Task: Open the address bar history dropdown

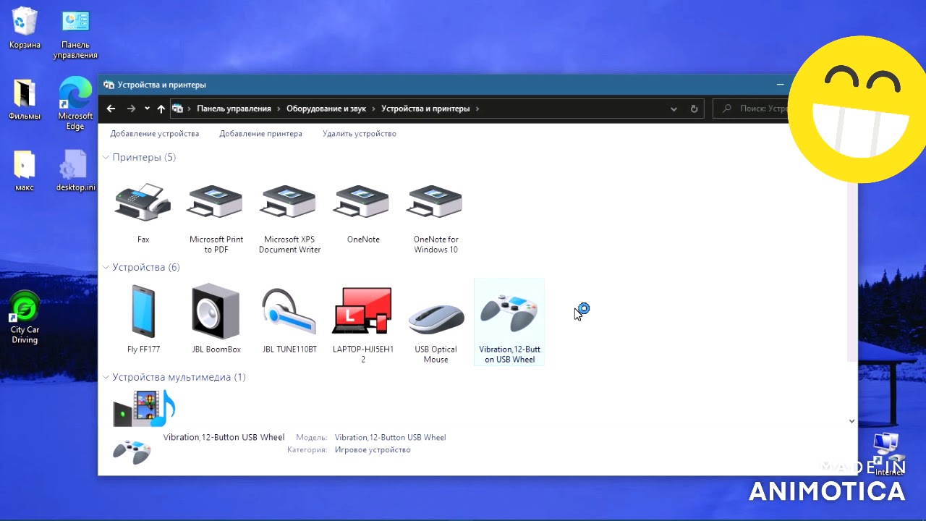Action: click(x=674, y=109)
